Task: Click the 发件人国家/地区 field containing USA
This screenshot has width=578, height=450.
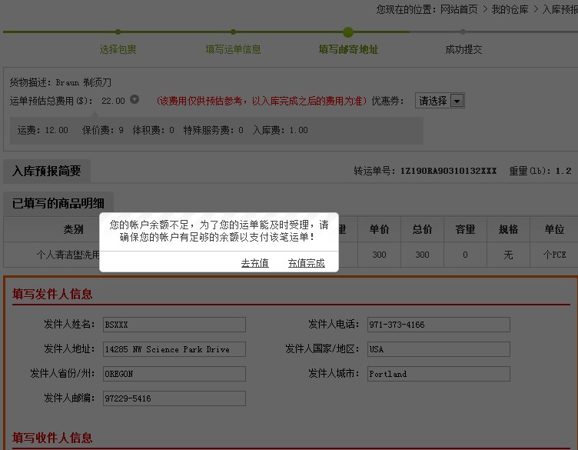Action: coord(437,349)
